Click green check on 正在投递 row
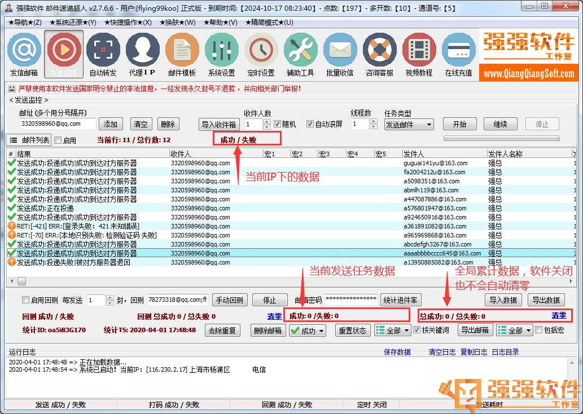Image resolution: width=583 pixels, height=414 pixels. [11, 208]
